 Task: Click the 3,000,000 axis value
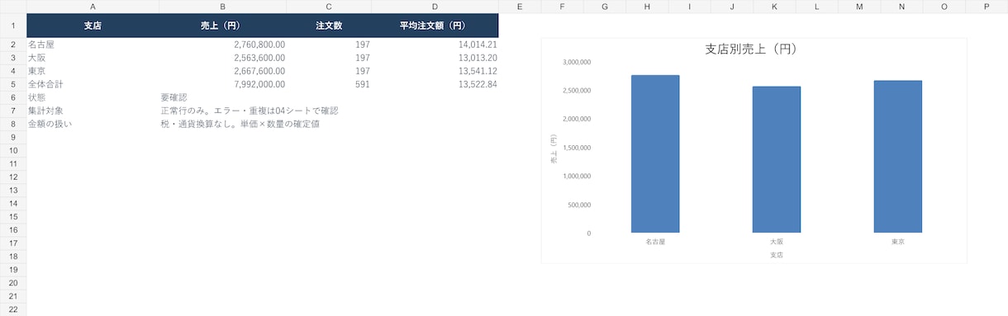pyautogui.click(x=577, y=62)
